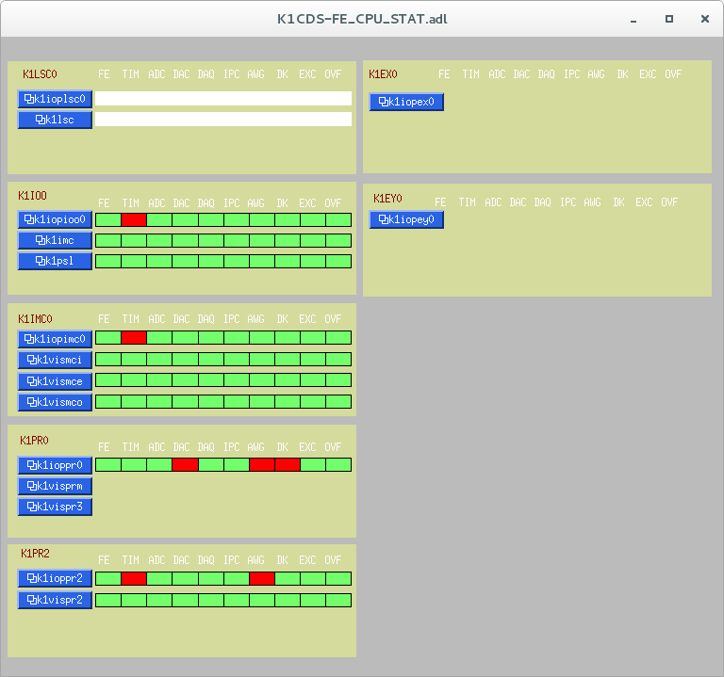Viewport: 724px width, 677px height.
Task: Open the k1psl display button
Action: [55, 261]
